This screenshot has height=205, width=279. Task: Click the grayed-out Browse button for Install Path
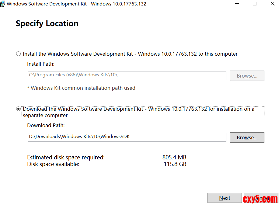point(247,76)
